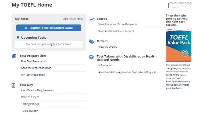Image resolution: width=201 pixels, height=115 pixels.
Task: Read the Testing Policies link
Action: click(30, 104)
